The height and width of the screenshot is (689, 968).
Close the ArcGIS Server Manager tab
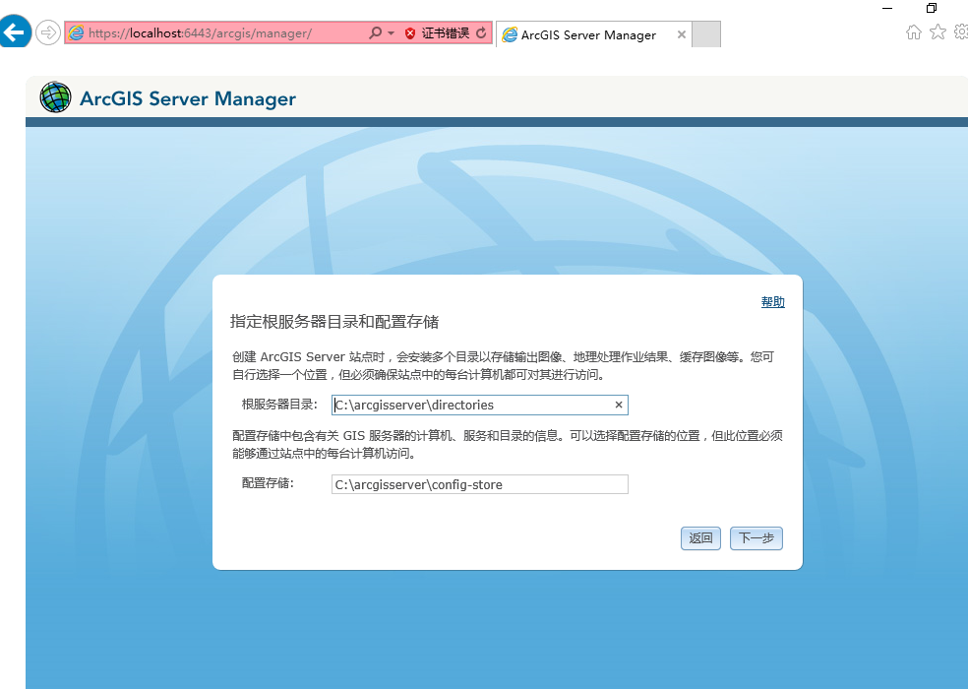(x=682, y=34)
